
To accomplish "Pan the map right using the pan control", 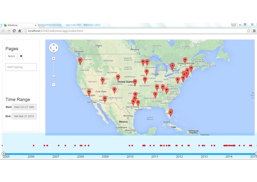I will click(56, 48).
